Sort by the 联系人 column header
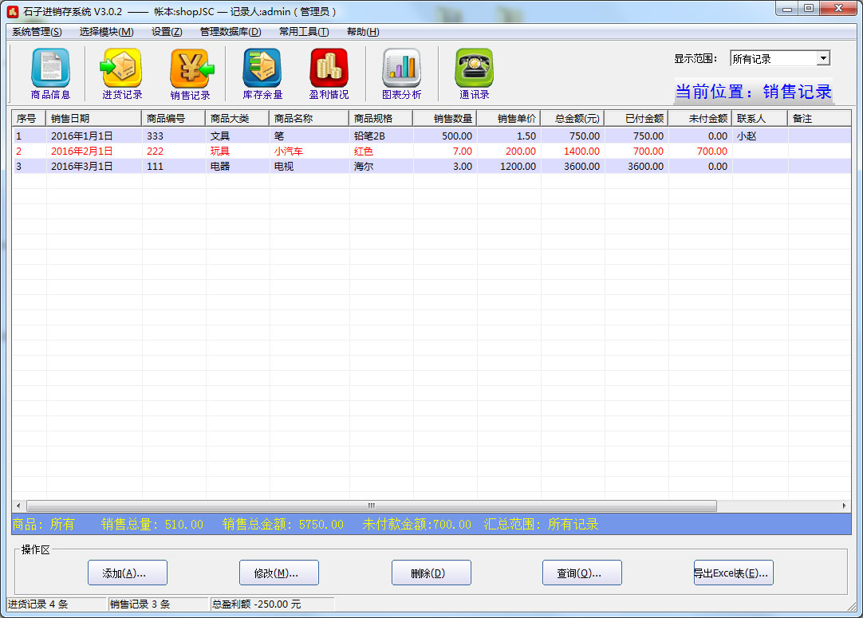Viewport: 863px width, 618px height. pyautogui.click(x=760, y=118)
